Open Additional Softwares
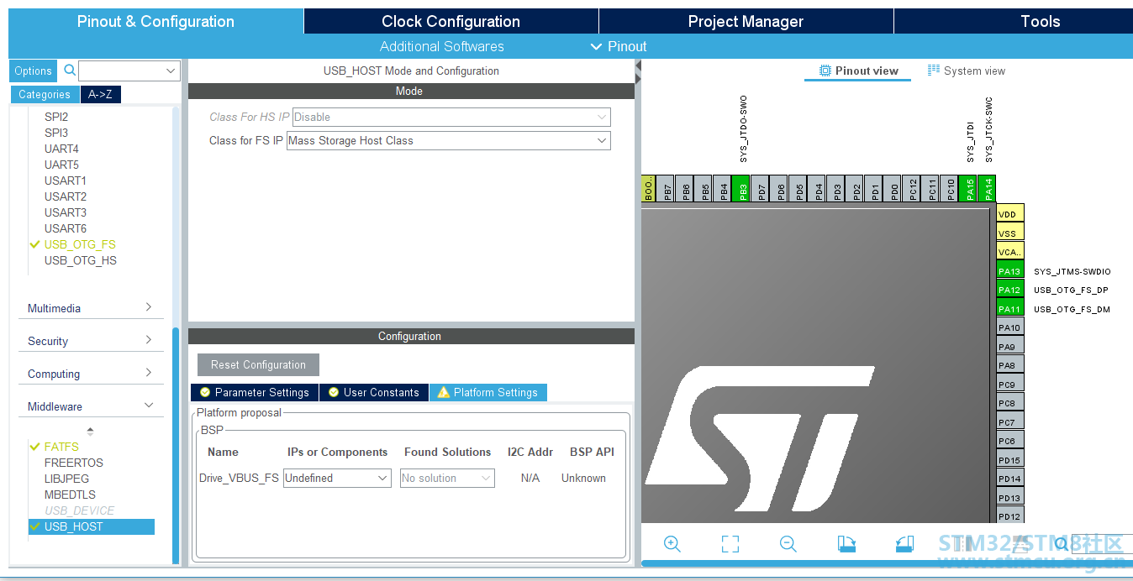The width and height of the screenshot is (1133, 581). tap(442, 46)
